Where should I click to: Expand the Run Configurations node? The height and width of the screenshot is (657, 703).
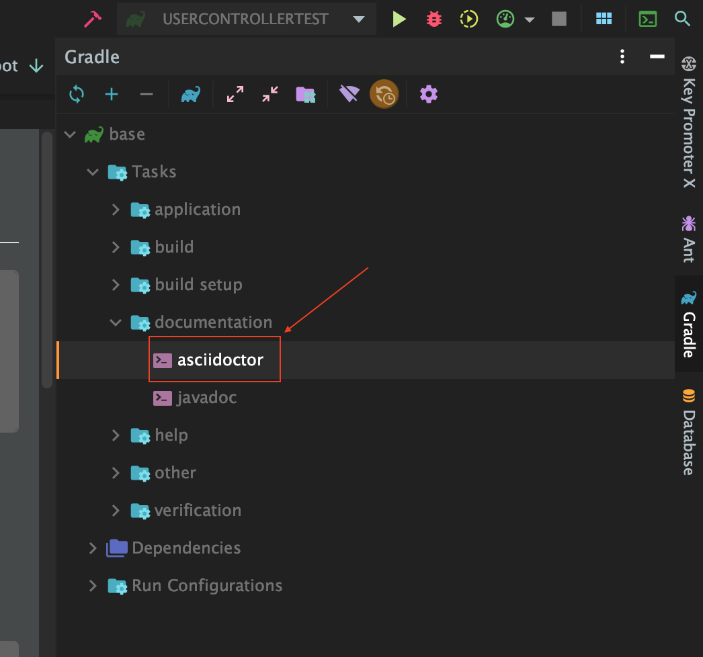pos(93,586)
